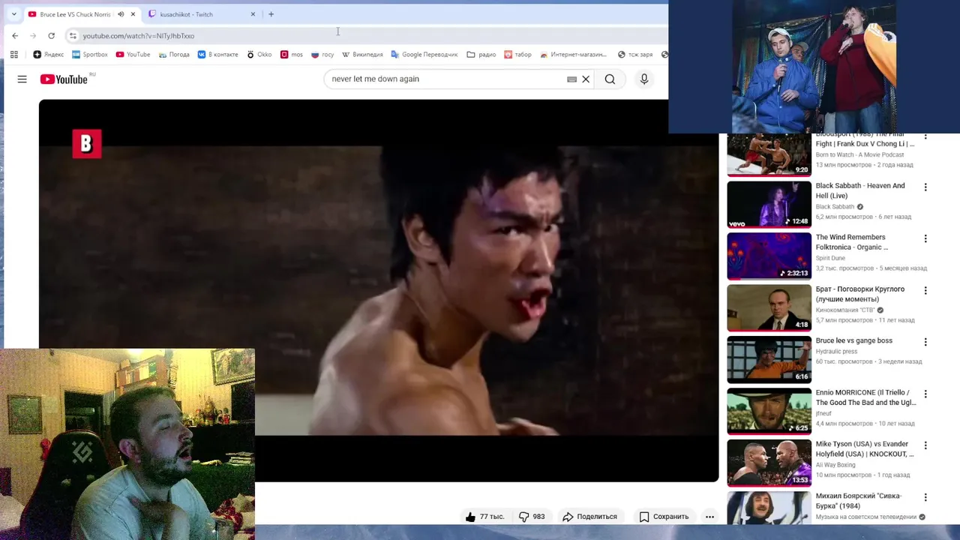
Task: Click the YouTube search box
Action: click(x=446, y=79)
